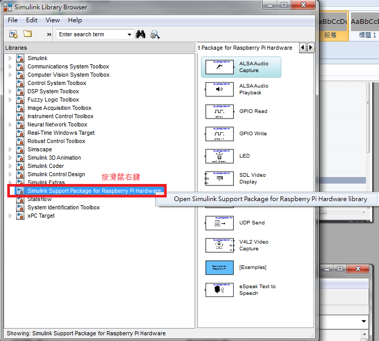Click the DSP System Toolbox library icon
Image resolution: width=379 pixels, height=341 pixels.
pos(20,91)
